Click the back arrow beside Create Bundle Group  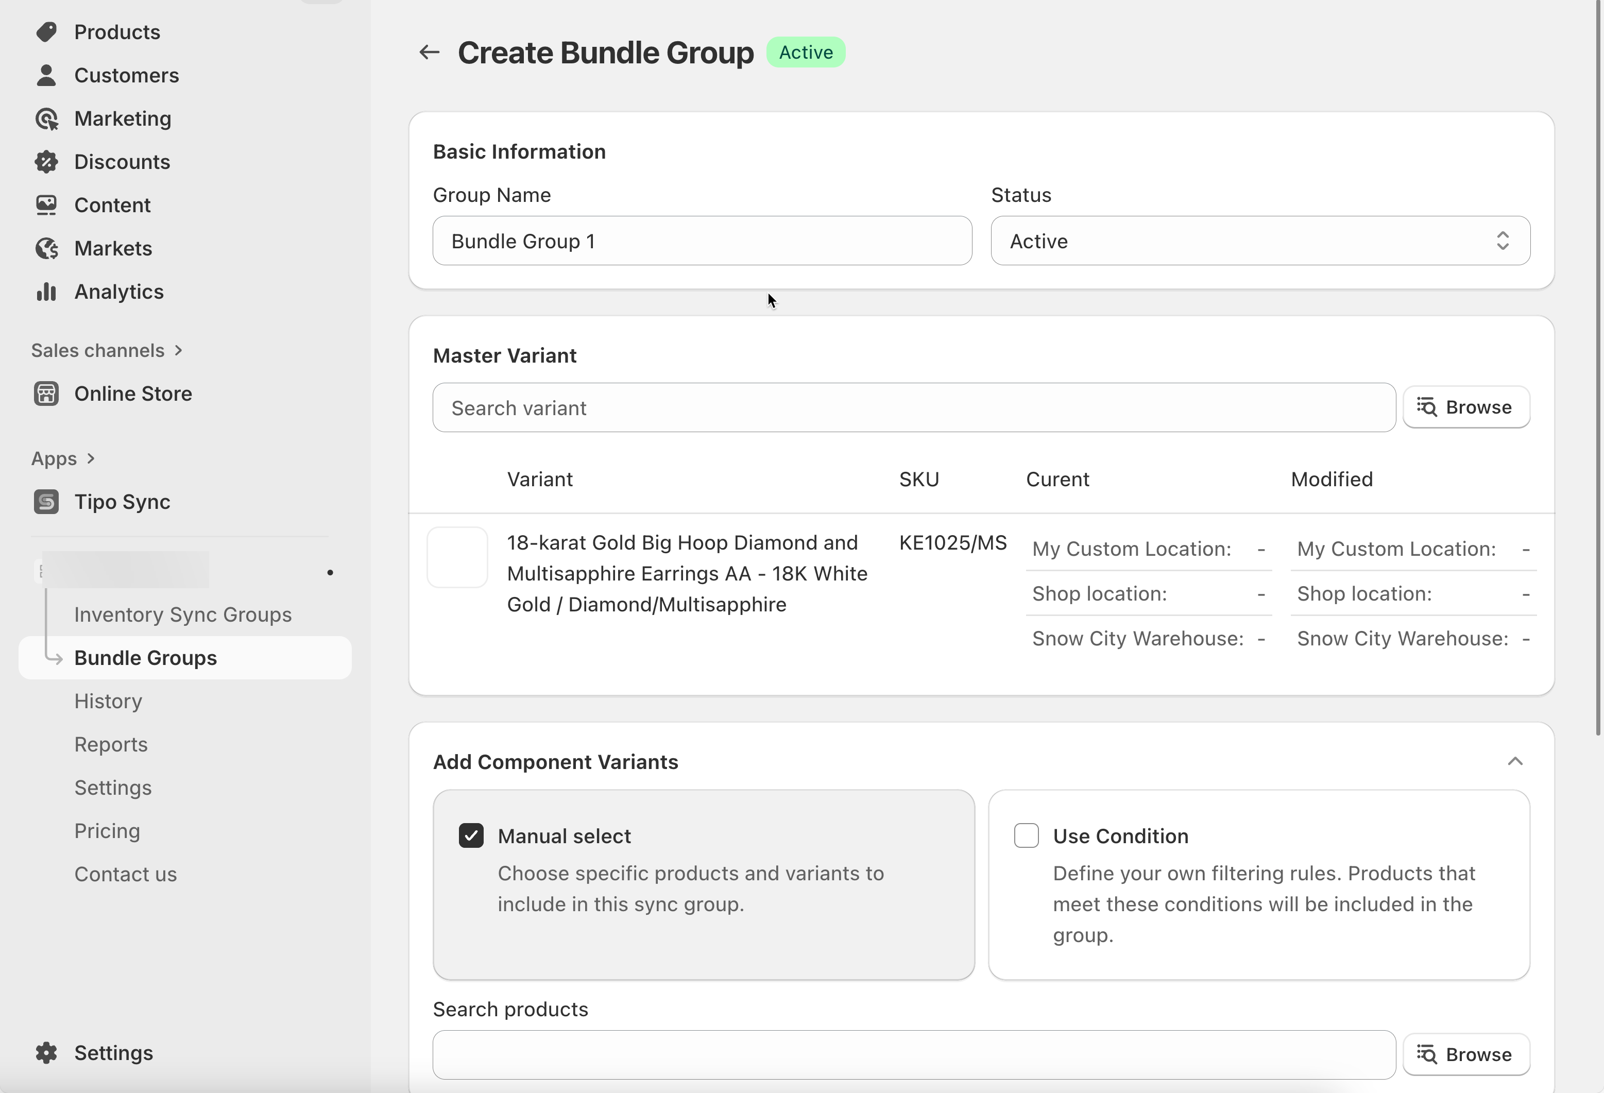(x=429, y=53)
